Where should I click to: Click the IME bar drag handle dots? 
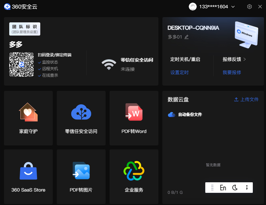click(x=212, y=188)
